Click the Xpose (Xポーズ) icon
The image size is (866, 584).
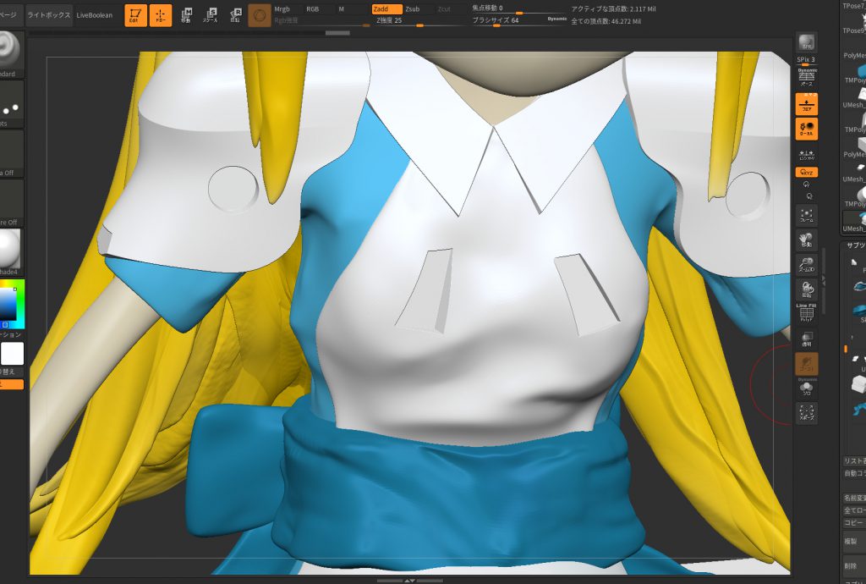[807, 412]
